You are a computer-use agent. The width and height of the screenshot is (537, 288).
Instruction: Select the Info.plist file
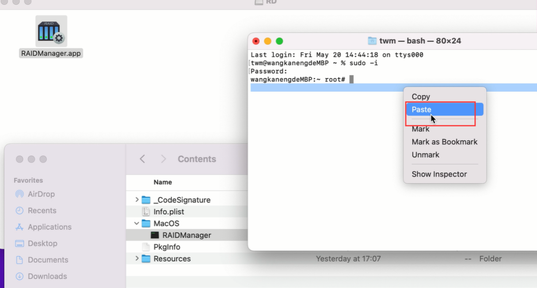click(x=169, y=212)
